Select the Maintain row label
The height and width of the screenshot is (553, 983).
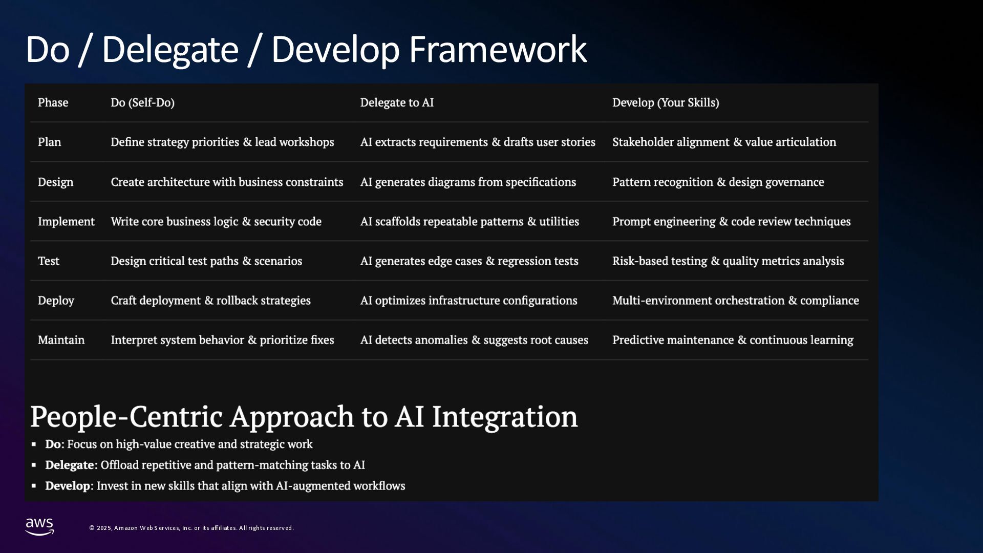tap(61, 339)
